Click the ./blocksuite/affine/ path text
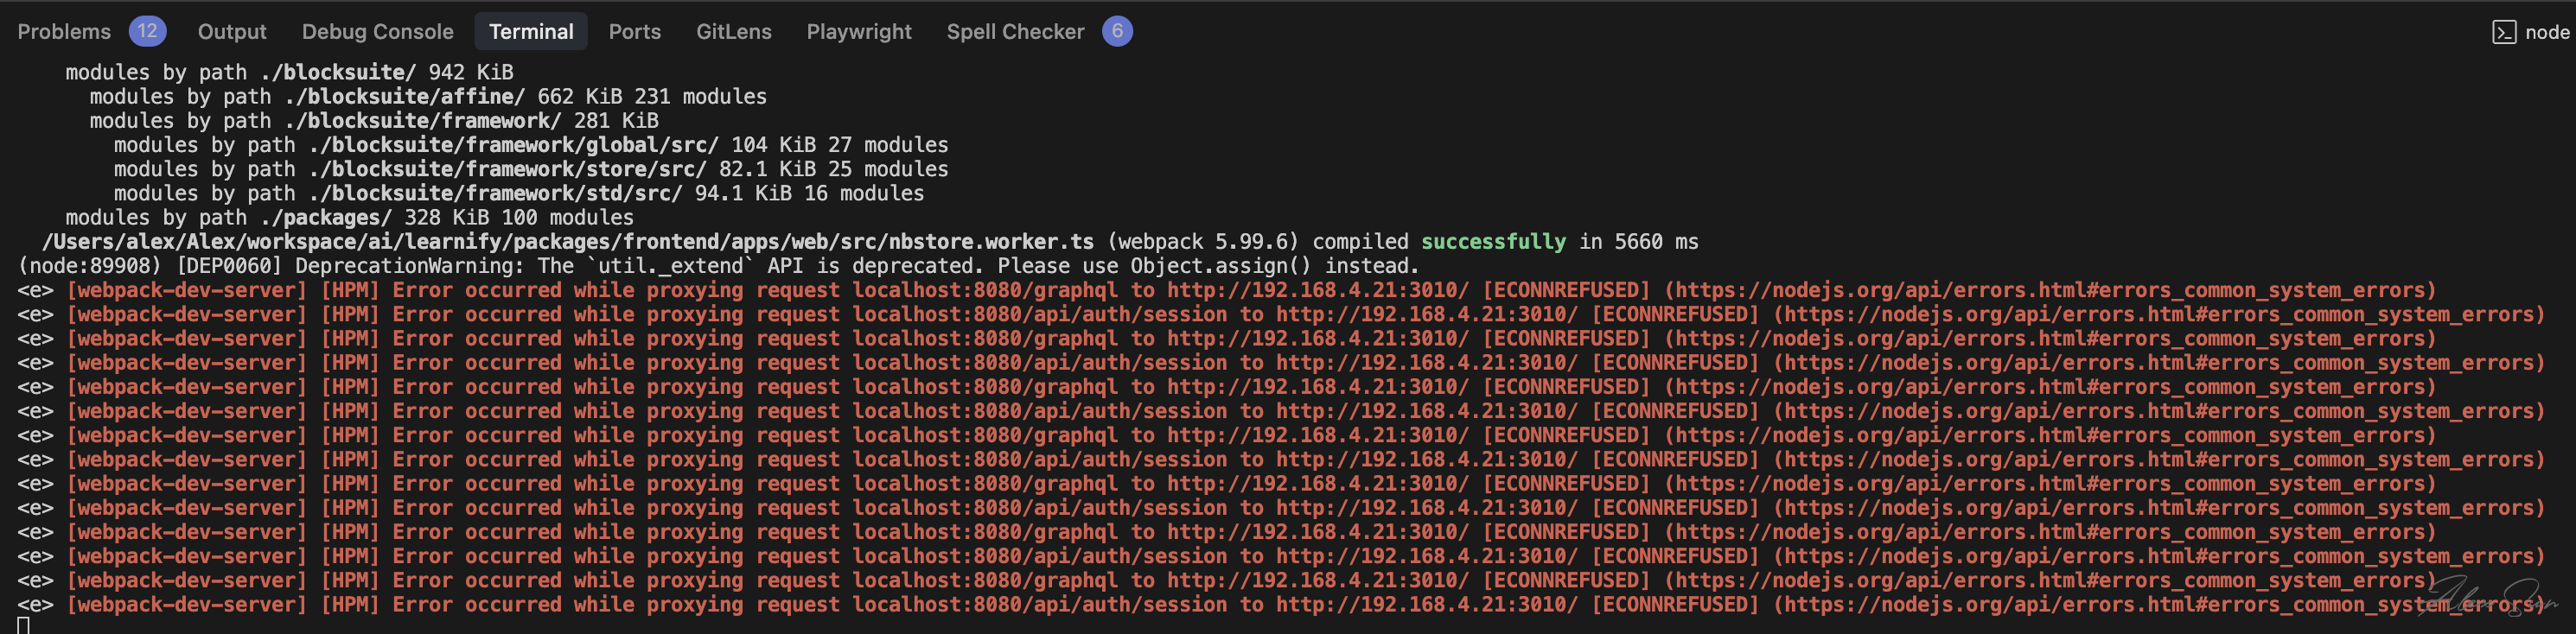 coord(404,97)
